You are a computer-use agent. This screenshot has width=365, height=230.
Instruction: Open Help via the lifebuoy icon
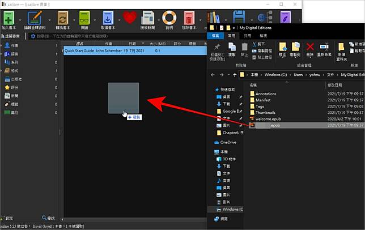coord(169,18)
